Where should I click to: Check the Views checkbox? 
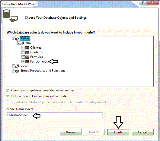click(x=13, y=66)
